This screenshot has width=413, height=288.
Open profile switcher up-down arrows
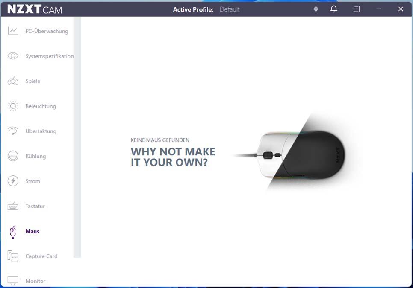tap(316, 9)
